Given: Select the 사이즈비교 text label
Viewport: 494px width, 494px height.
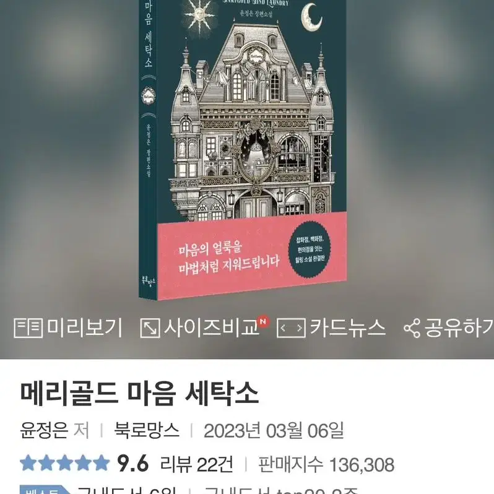Looking at the screenshot, I should [210, 328].
